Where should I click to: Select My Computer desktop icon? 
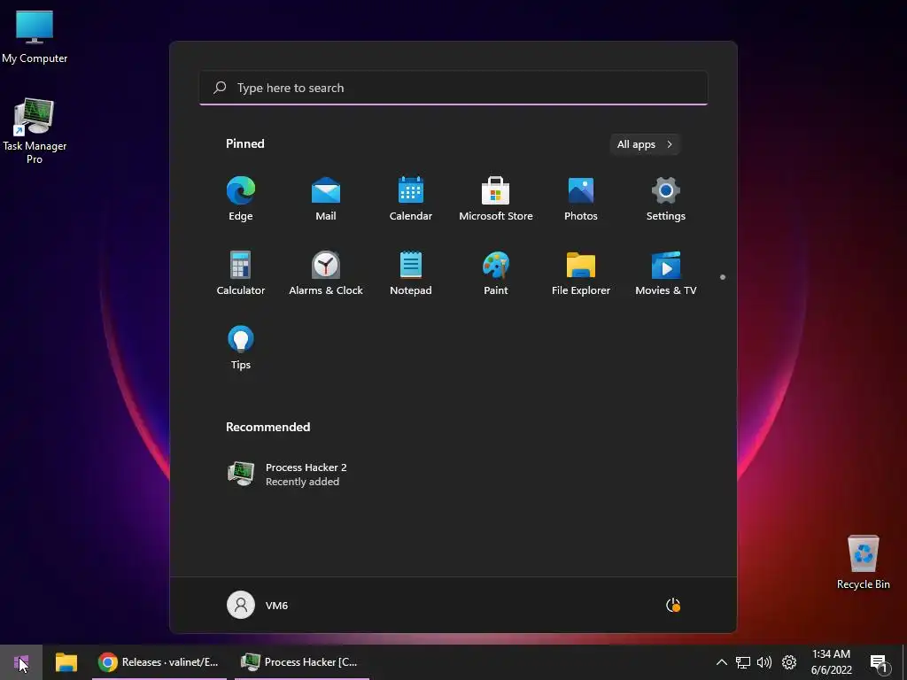pos(35,37)
